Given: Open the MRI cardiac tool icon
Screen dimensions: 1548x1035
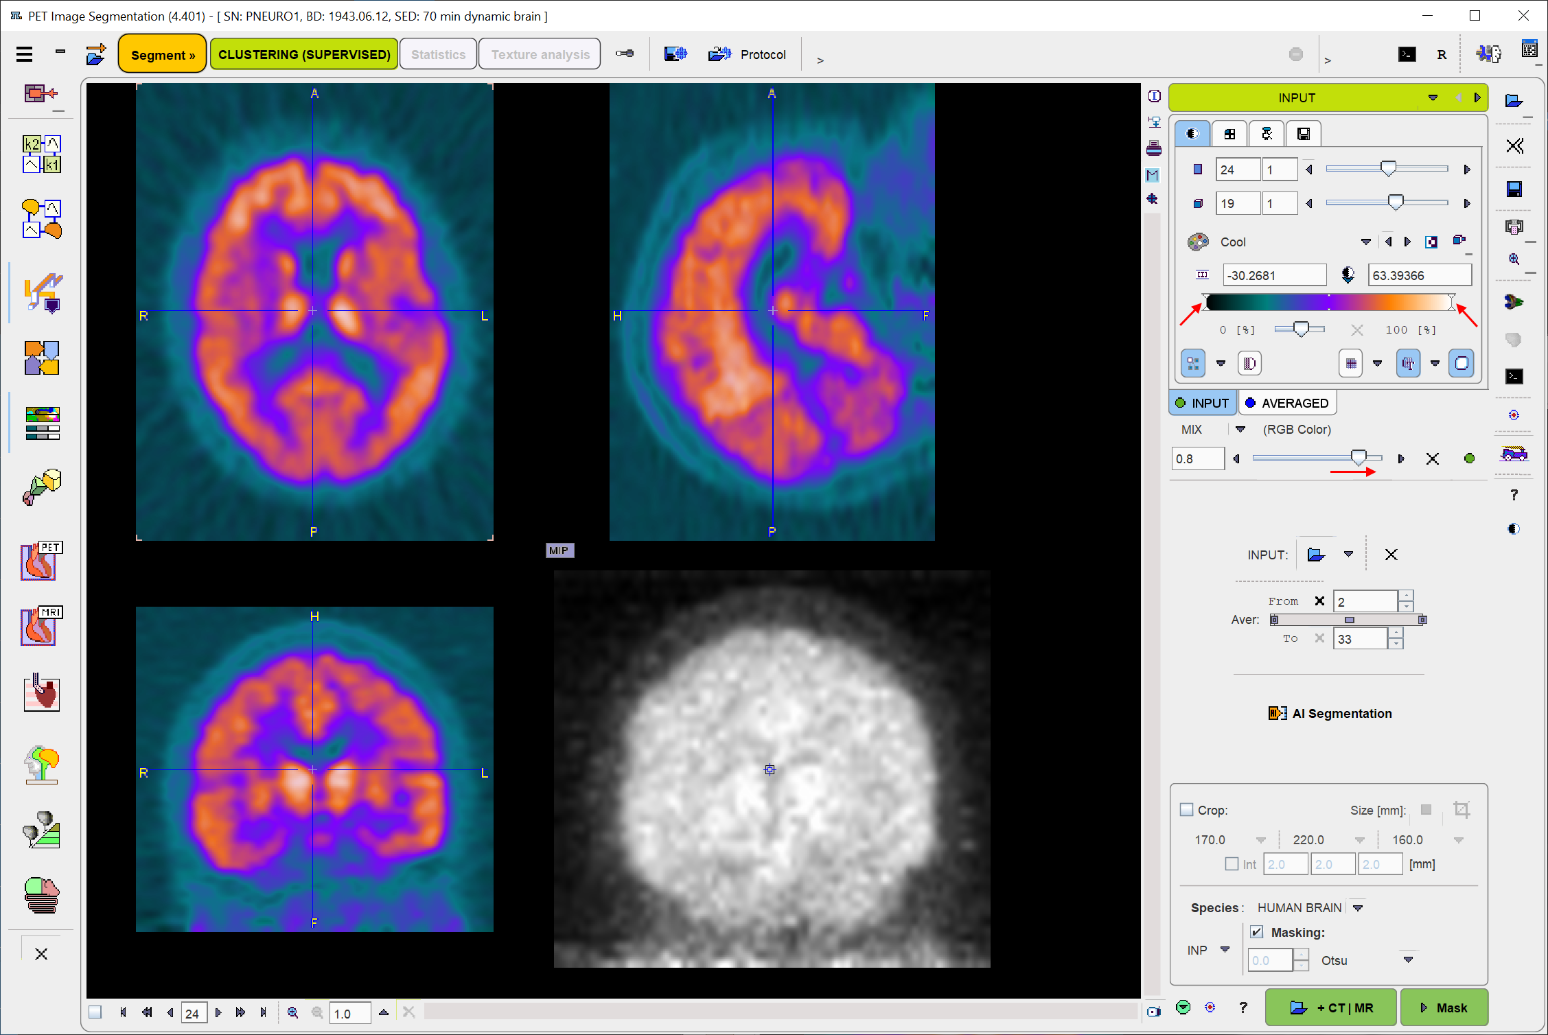Looking at the screenshot, I should (x=42, y=625).
